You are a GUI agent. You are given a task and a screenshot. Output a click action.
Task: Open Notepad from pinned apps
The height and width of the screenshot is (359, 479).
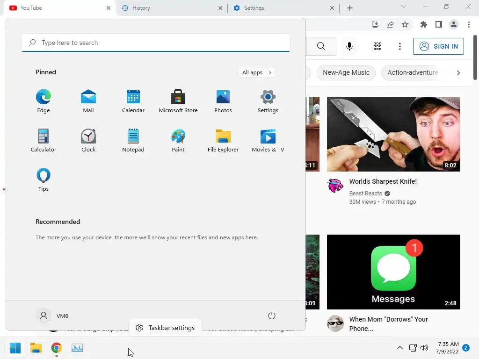tap(133, 140)
